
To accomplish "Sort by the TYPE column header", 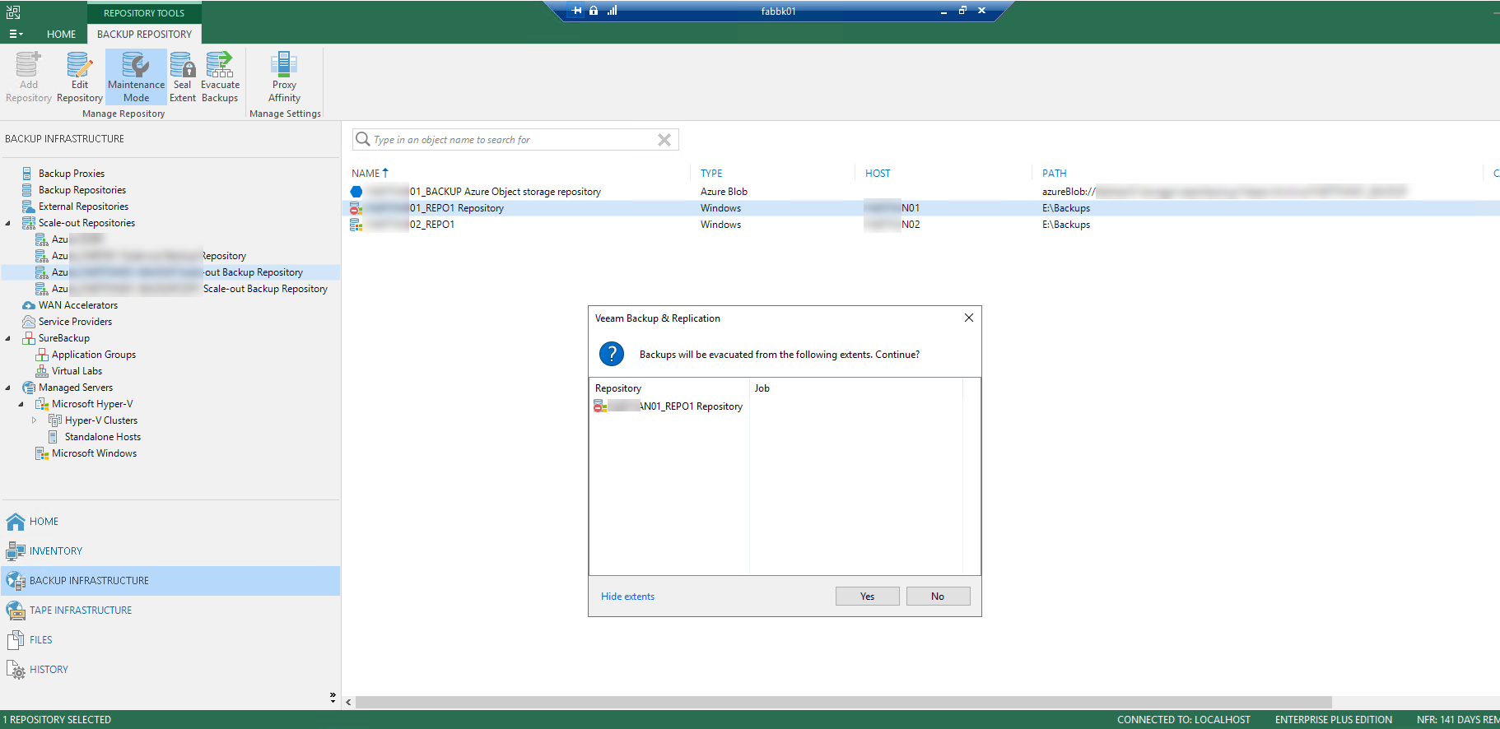I will pos(711,174).
